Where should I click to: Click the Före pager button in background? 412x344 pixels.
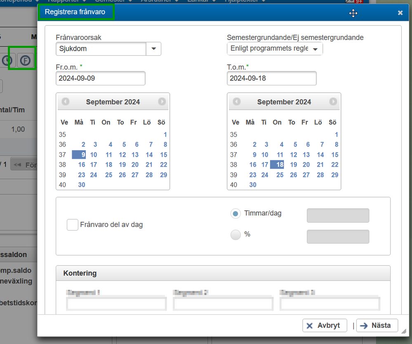coord(24,165)
